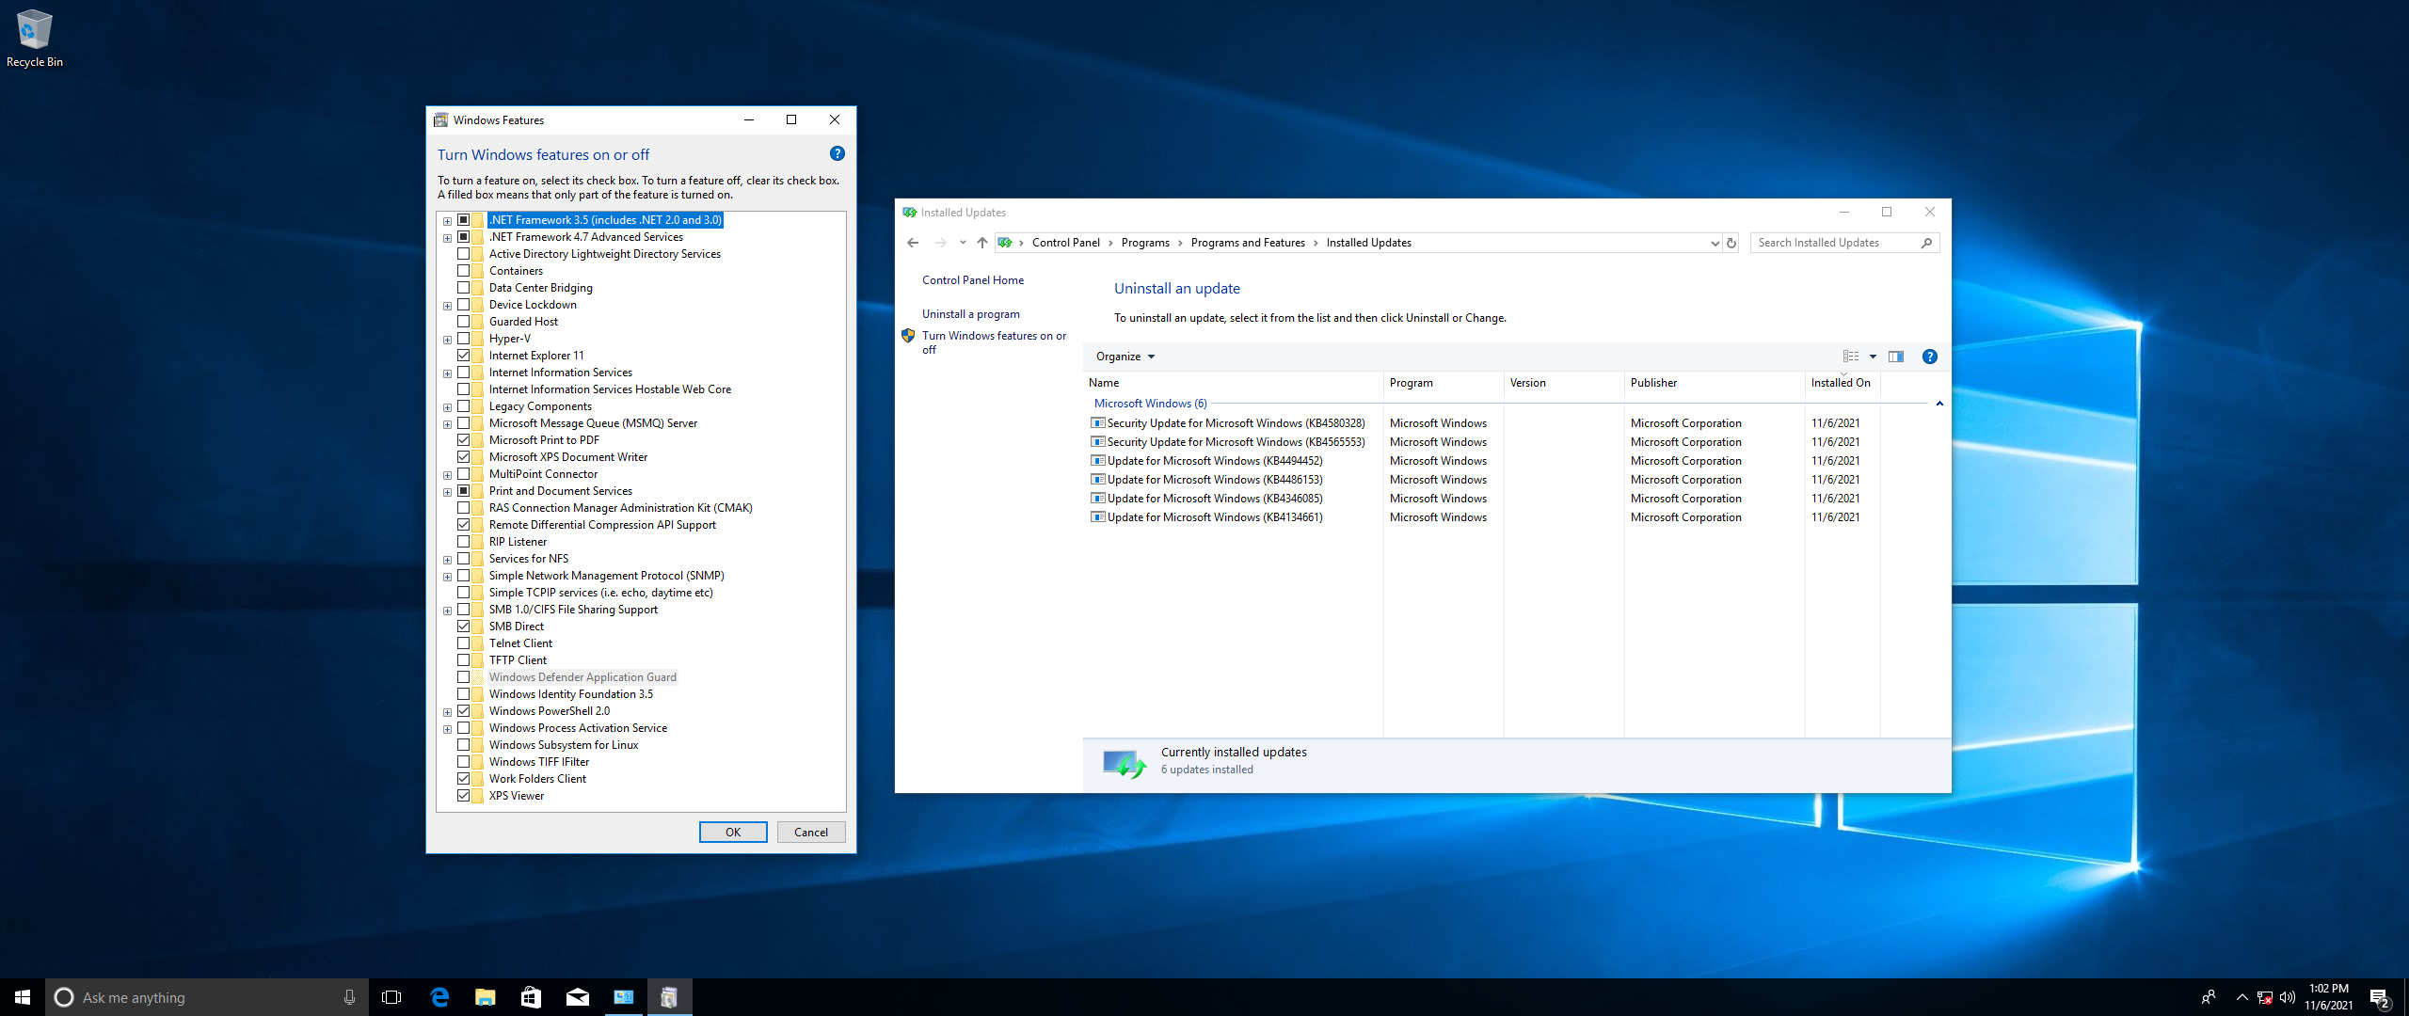This screenshot has height=1016, width=2409.
Task: Click the help icon in Installed Updates toolbar
Action: pyautogui.click(x=1929, y=357)
